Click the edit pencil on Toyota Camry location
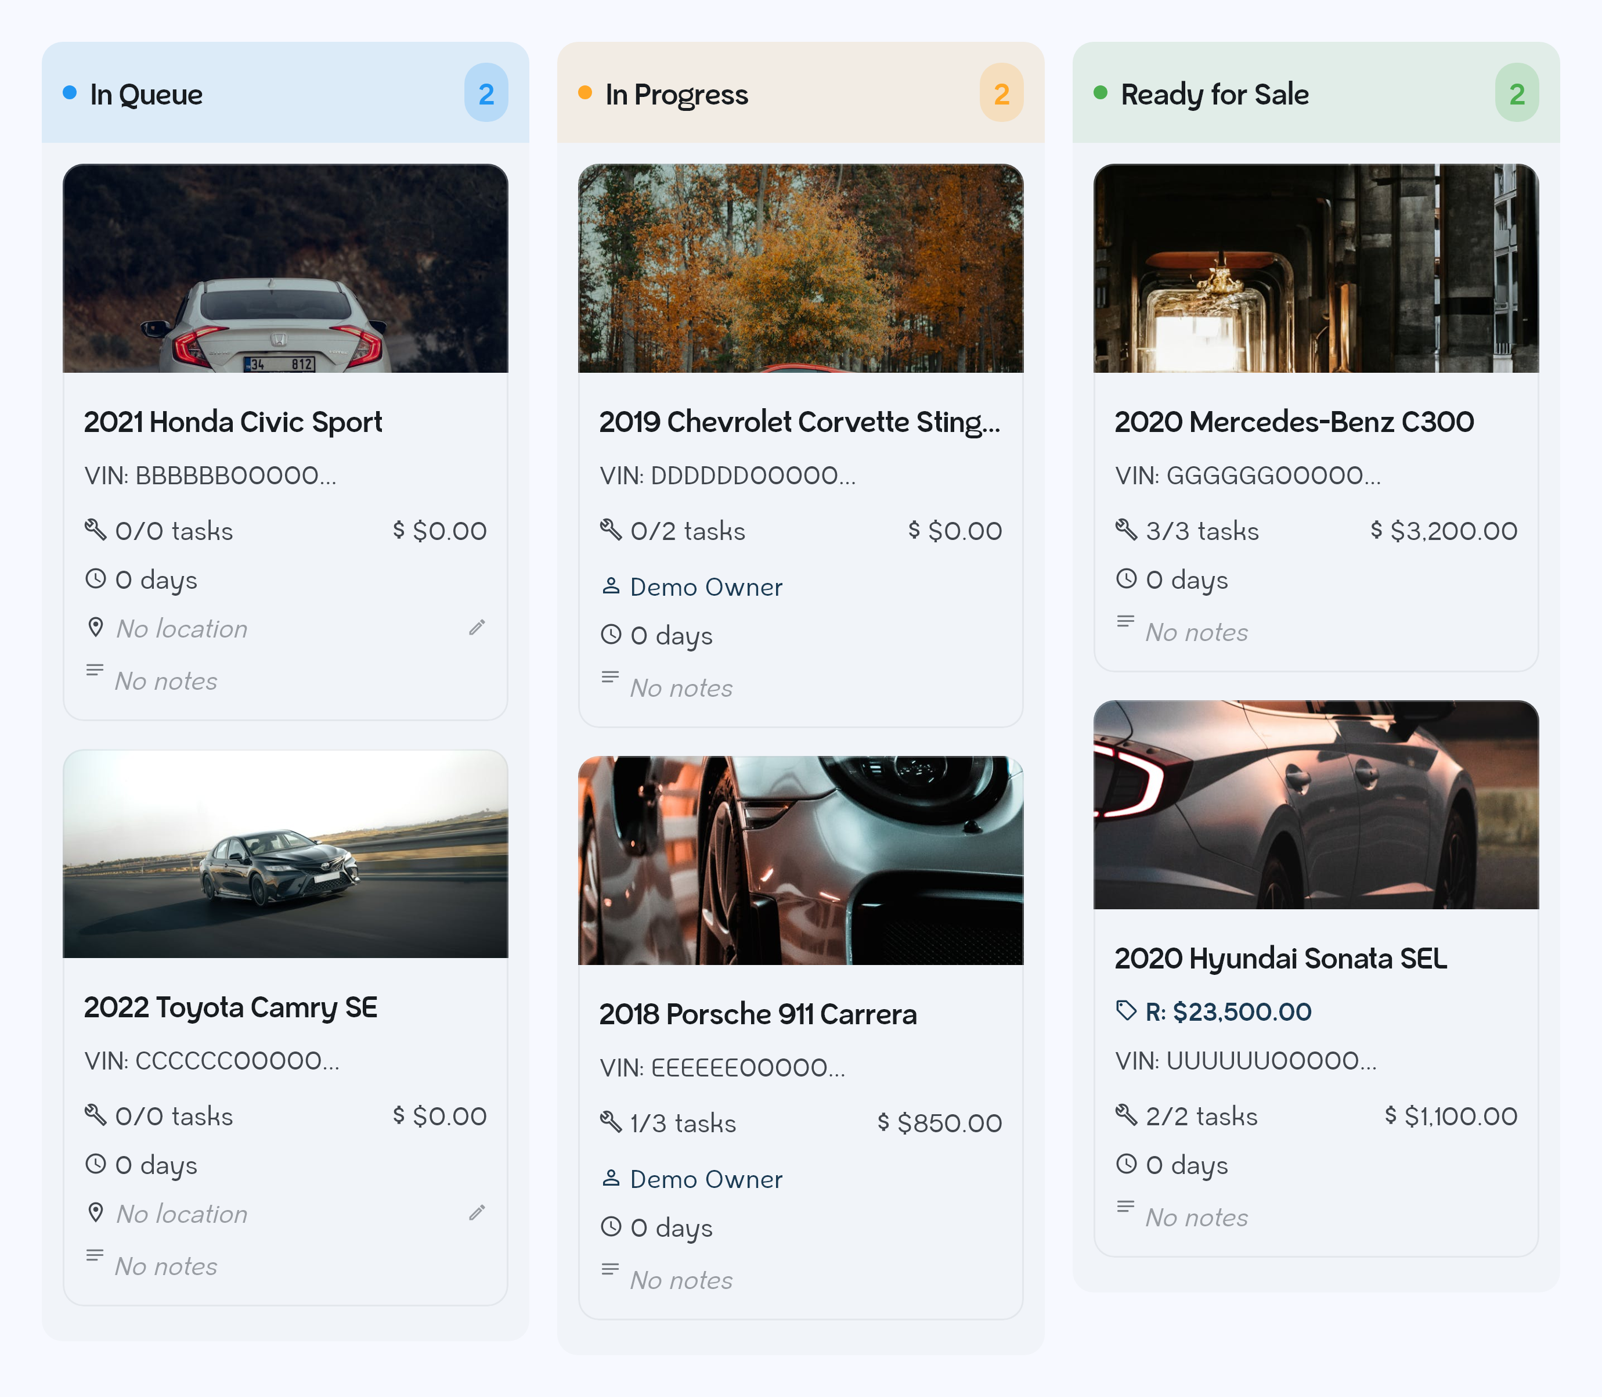Screen dimensions: 1602x1397 tap(477, 1213)
